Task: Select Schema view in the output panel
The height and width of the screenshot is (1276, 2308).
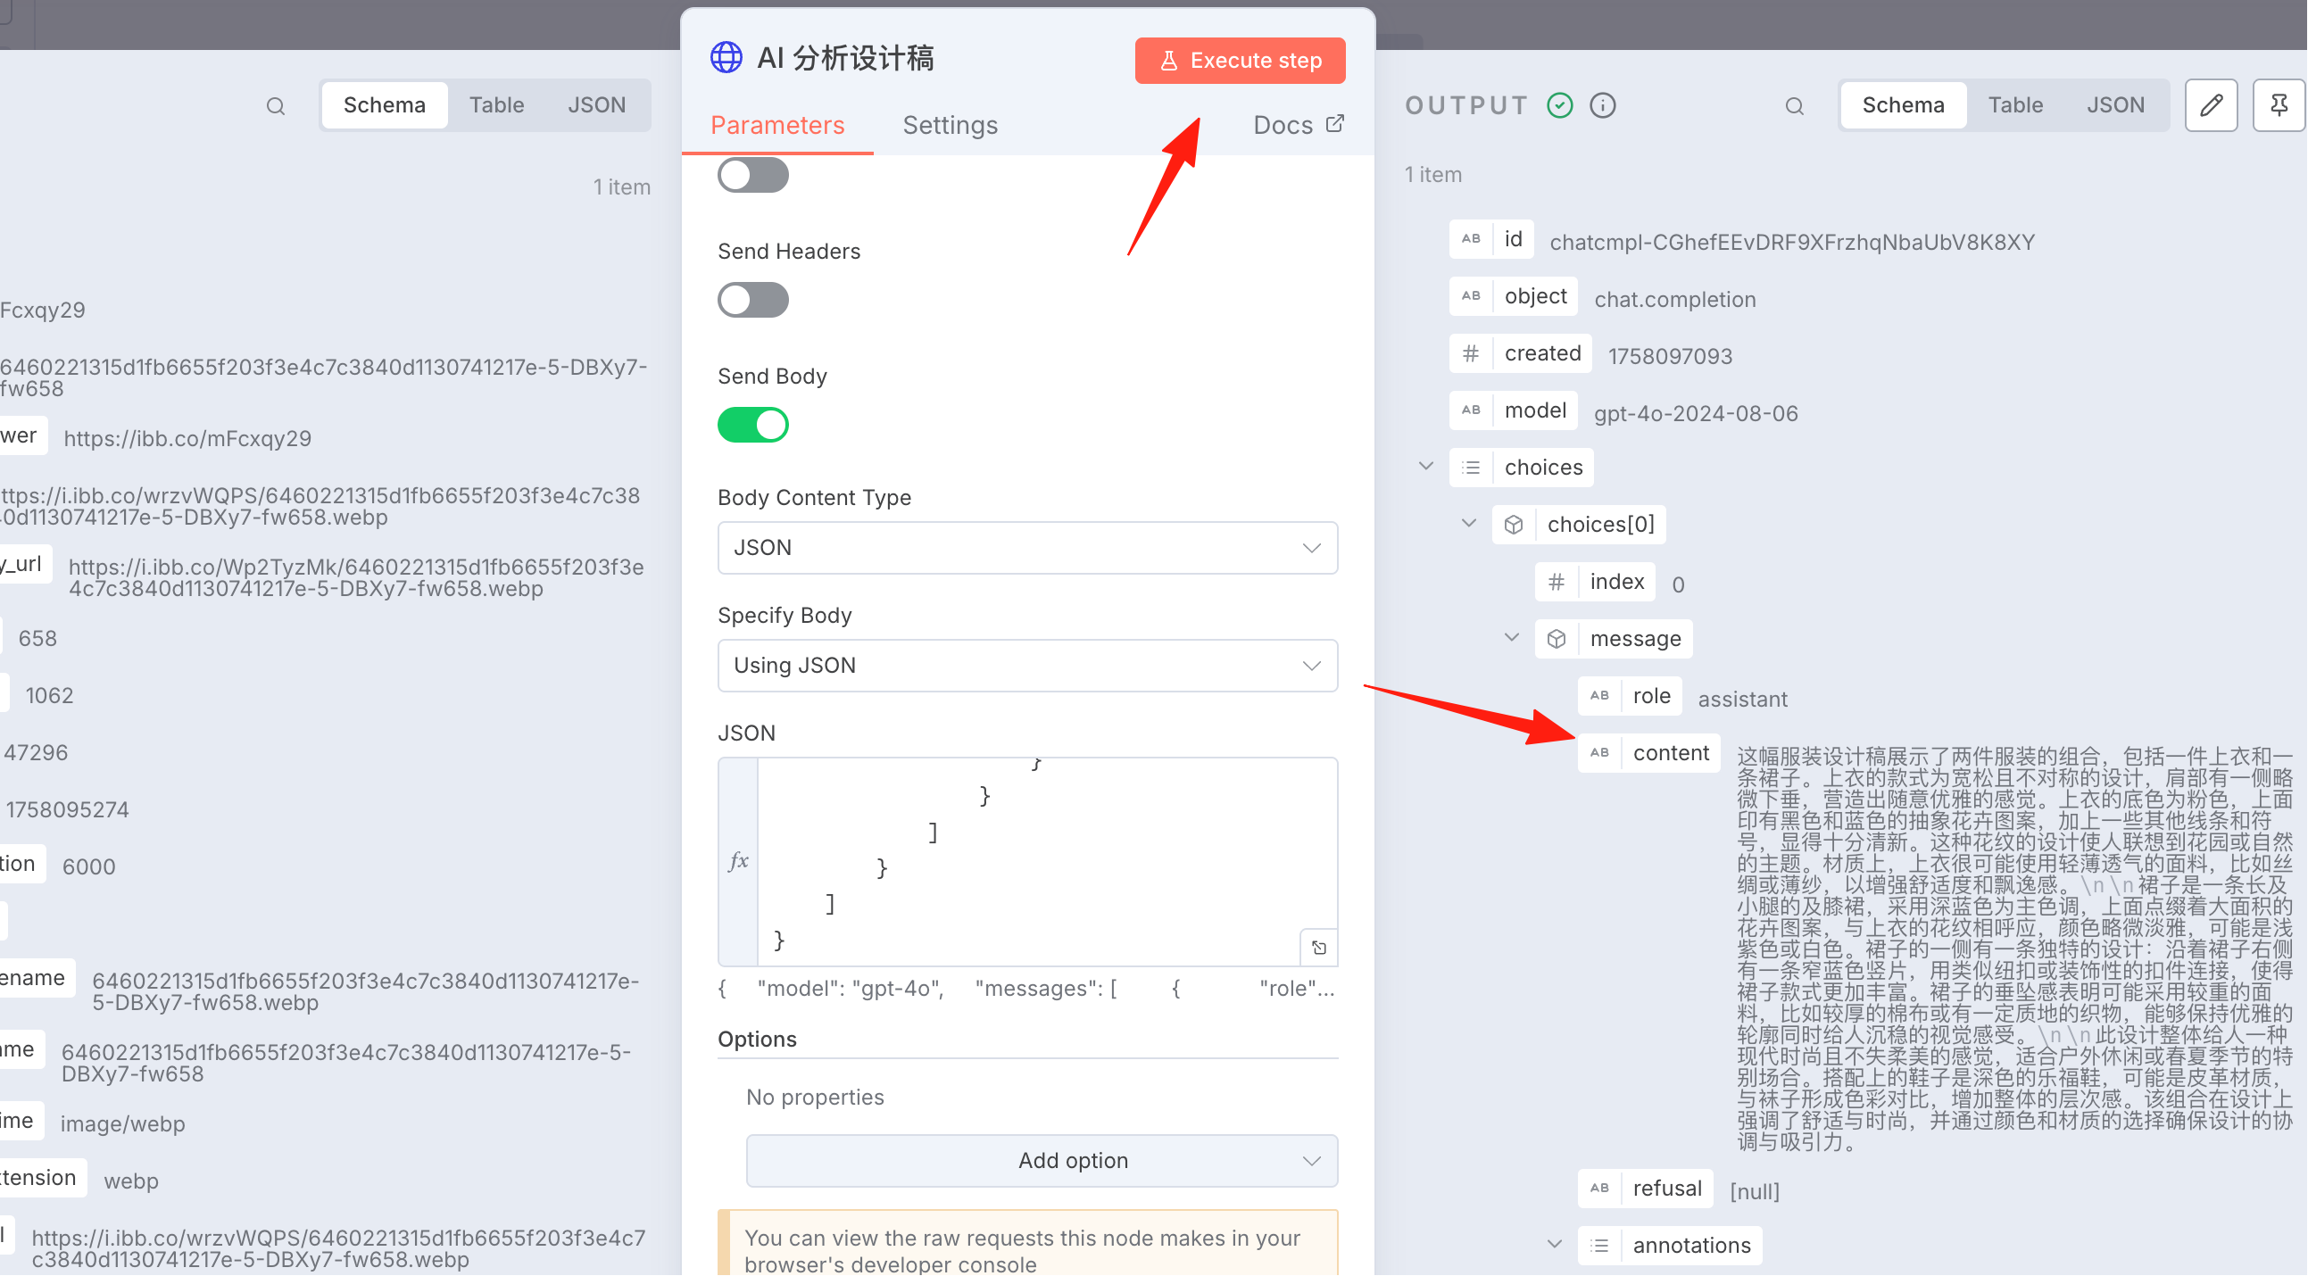Action: (x=1903, y=104)
